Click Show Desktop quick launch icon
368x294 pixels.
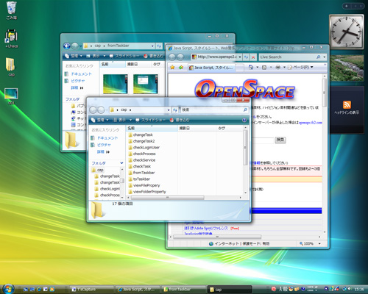pyautogui.click(x=26, y=289)
